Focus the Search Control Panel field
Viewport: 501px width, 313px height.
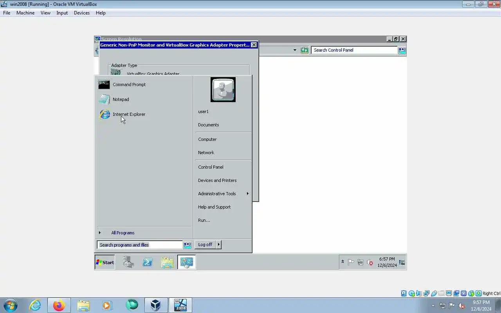(x=354, y=50)
